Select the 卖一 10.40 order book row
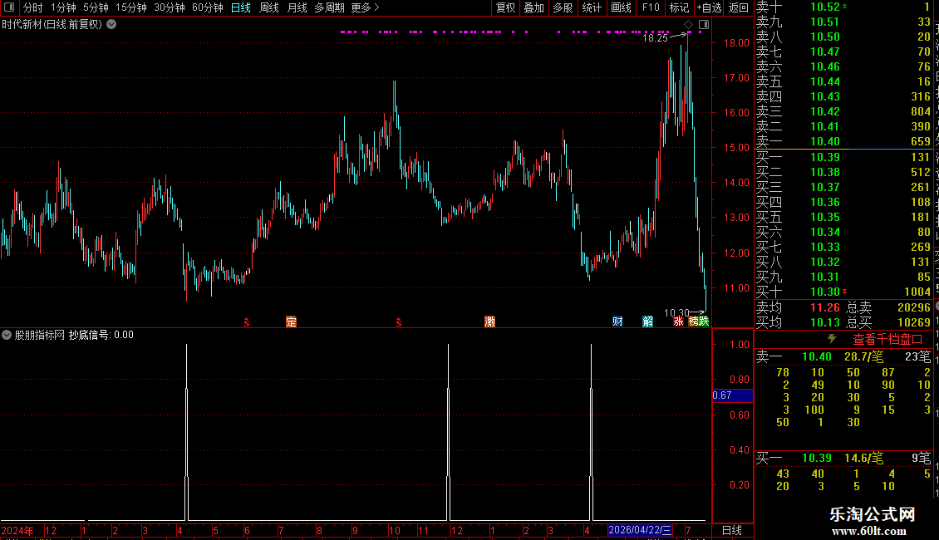939x540 pixels. coord(843,142)
